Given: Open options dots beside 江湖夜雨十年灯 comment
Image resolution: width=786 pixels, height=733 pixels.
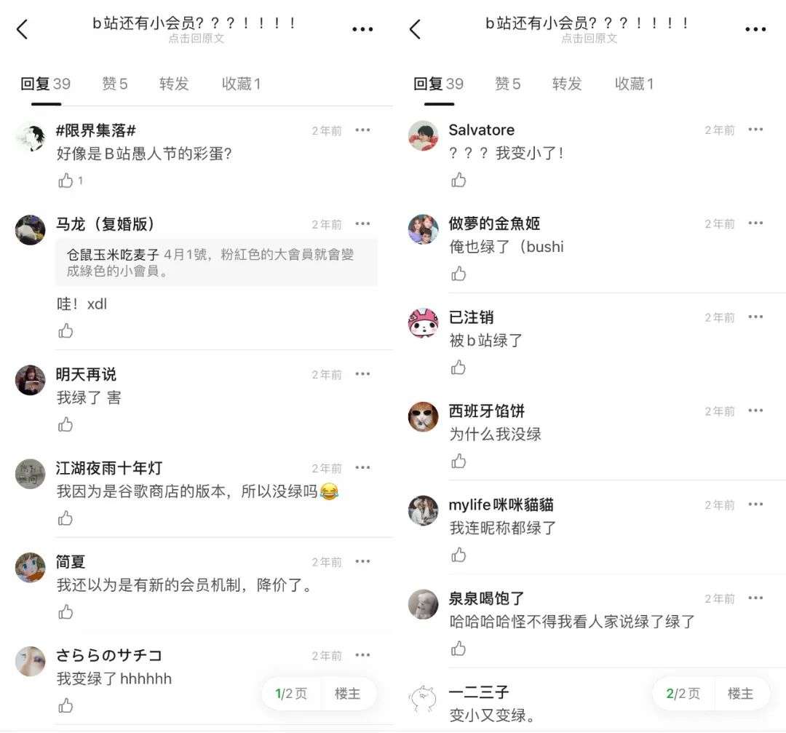Looking at the screenshot, I should [x=362, y=468].
